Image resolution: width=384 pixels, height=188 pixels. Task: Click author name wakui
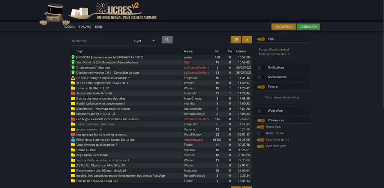pos(188,57)
